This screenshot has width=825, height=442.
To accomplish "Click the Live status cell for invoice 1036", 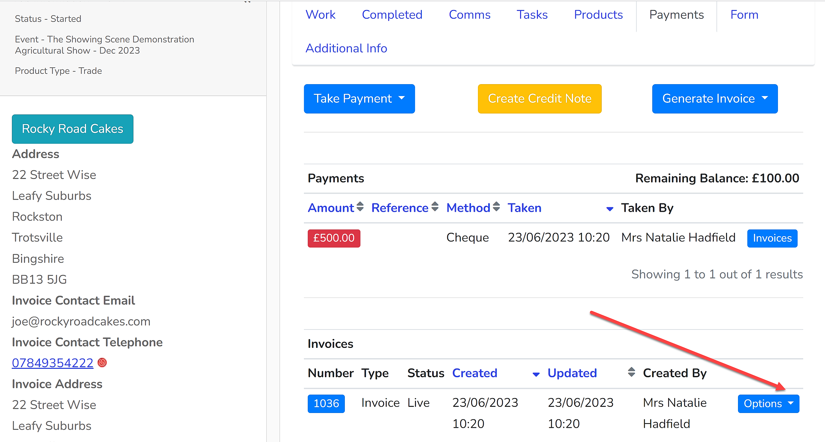I will (x=418, y=403).
